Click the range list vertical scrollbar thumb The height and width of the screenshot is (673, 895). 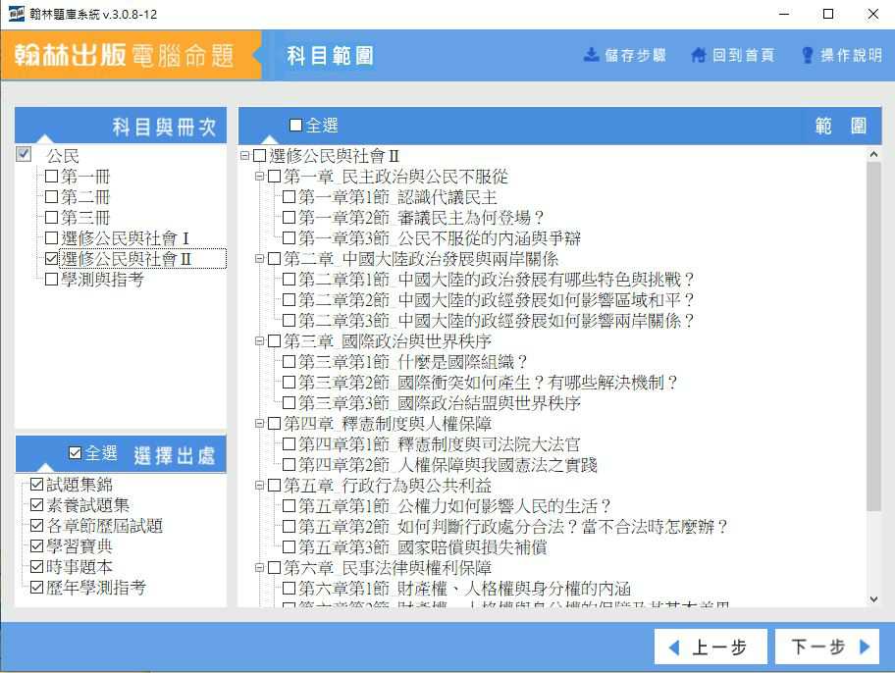(x=873, y=336)
